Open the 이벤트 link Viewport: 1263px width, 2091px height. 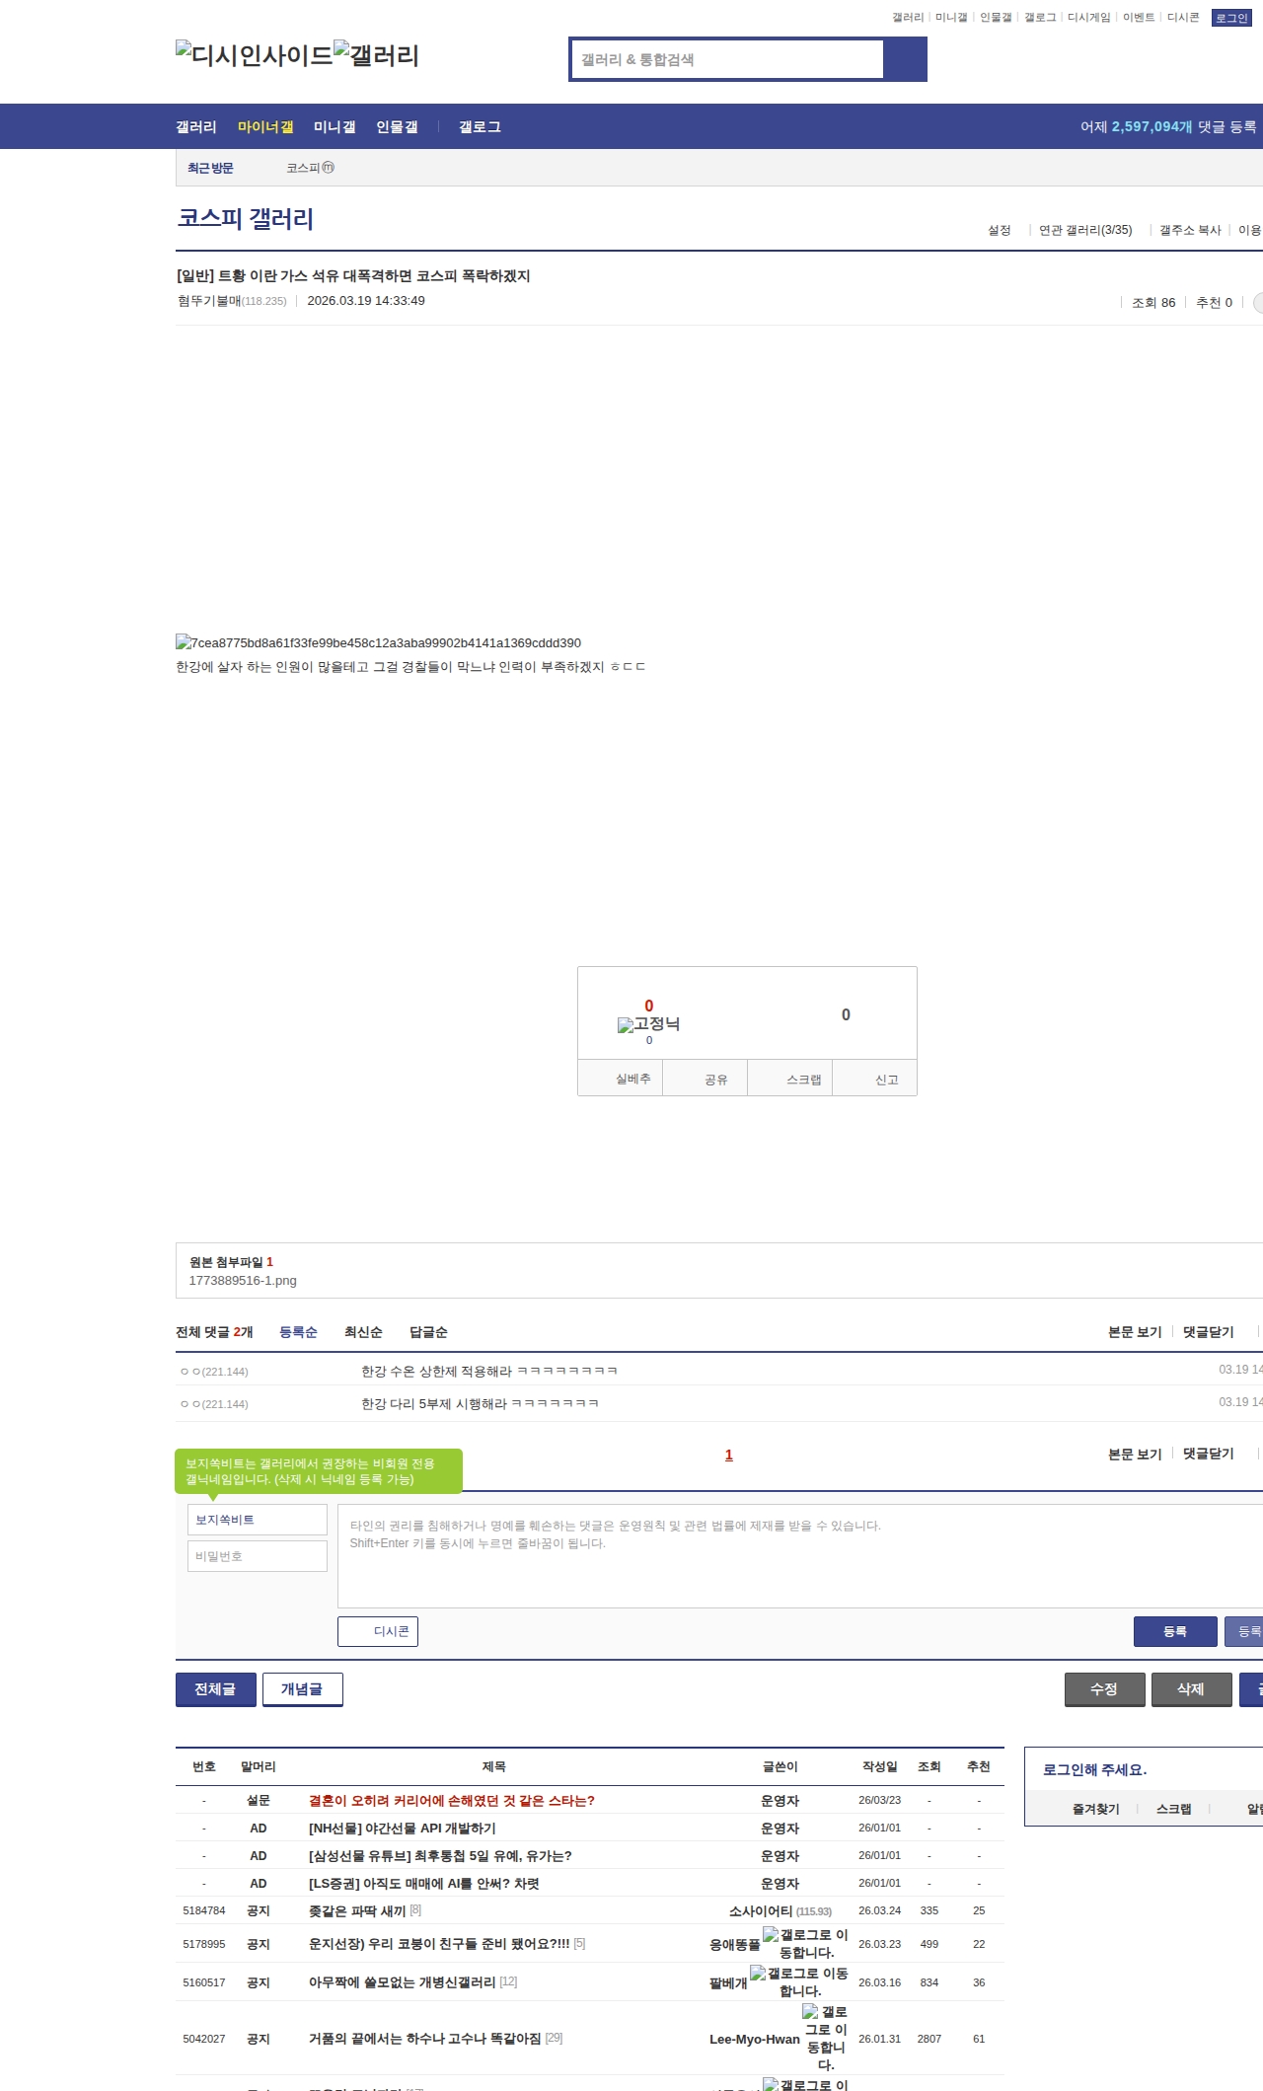click(1139, 18)
